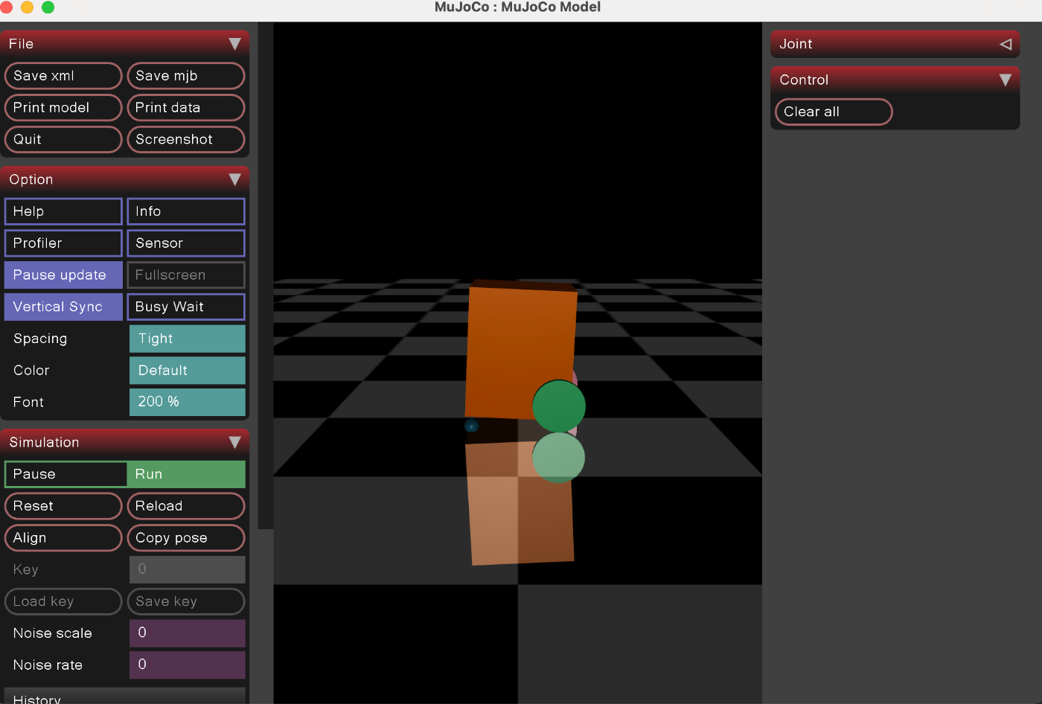Collapse the Simulation section arrow

click(234, 442)
